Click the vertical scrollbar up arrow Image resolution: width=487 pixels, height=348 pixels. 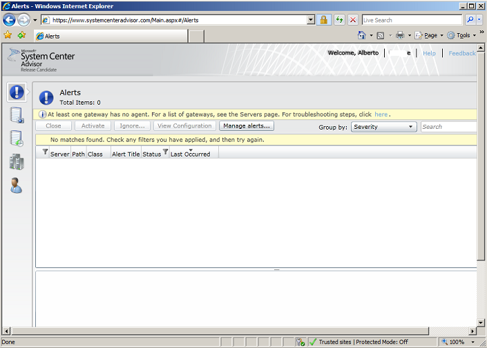point(481,48)
